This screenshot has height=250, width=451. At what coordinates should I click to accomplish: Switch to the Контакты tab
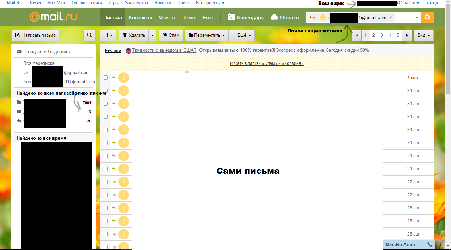click(x=140, y=18)
